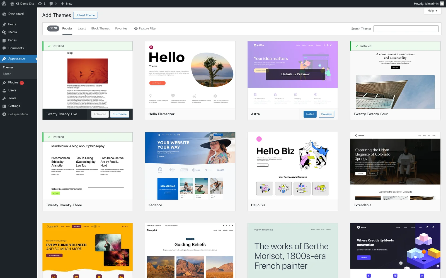This screenshot has width=446, height=278.
Task: Click the Twenty Twenty-Four theme name
Action: coord(370,114)
